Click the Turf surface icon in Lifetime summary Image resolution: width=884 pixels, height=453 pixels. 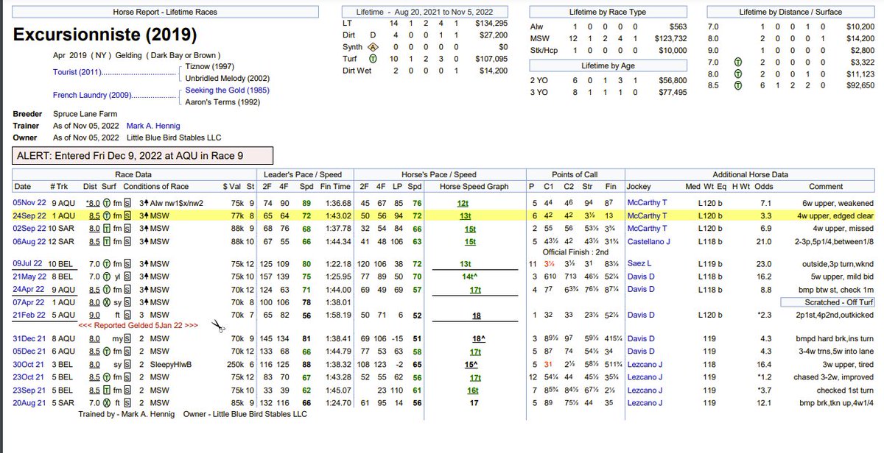pyautogui.click(x=373, y=60)
